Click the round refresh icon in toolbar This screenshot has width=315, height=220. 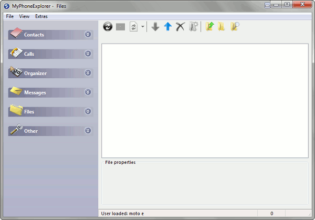(108, 27)
